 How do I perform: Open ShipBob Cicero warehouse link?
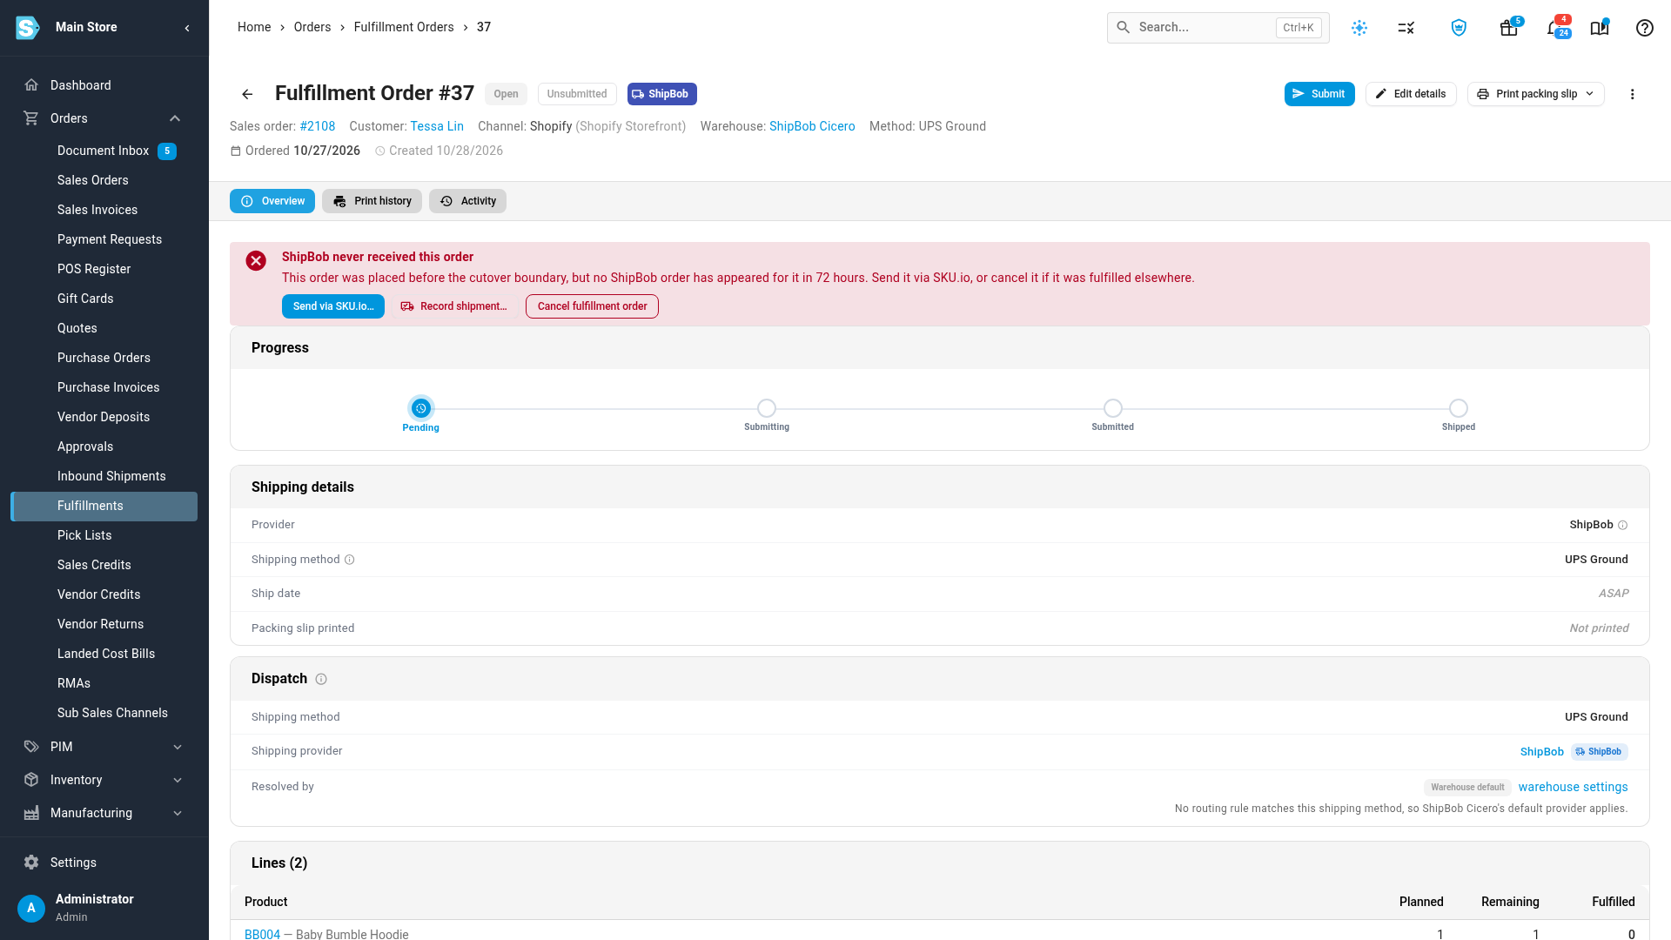click(812, 126)
